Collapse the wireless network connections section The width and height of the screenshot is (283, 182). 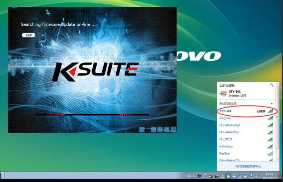(272, 104)
